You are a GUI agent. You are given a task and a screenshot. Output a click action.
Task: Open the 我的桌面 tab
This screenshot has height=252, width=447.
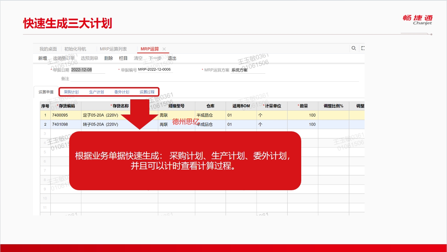point(48,49)
